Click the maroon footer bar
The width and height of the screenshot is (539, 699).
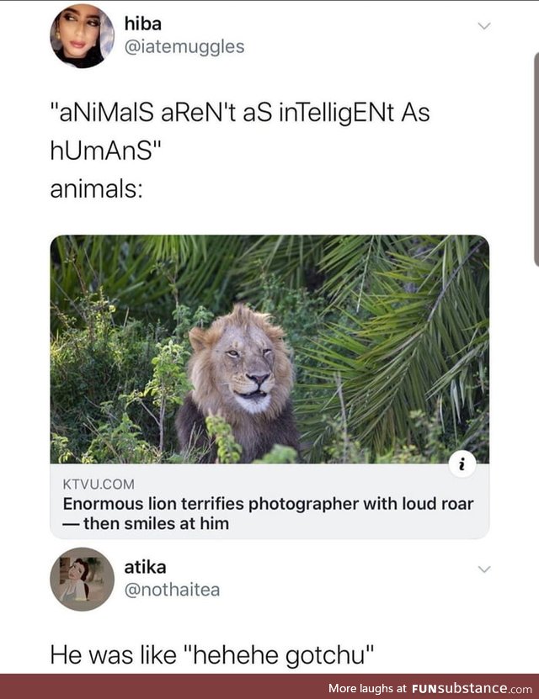[269, 686]
